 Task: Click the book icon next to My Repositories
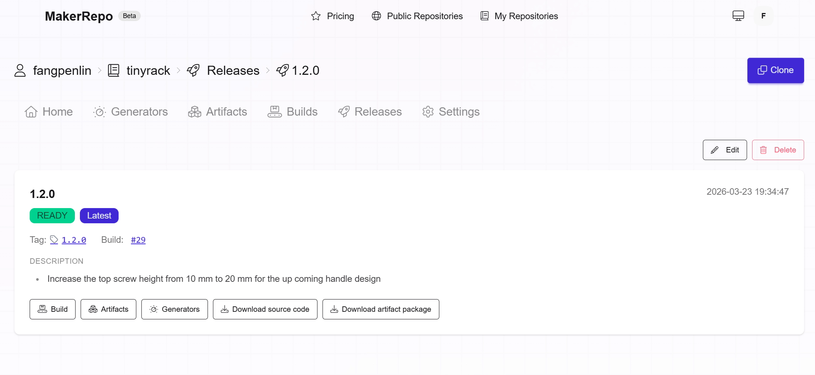point(483,16)
